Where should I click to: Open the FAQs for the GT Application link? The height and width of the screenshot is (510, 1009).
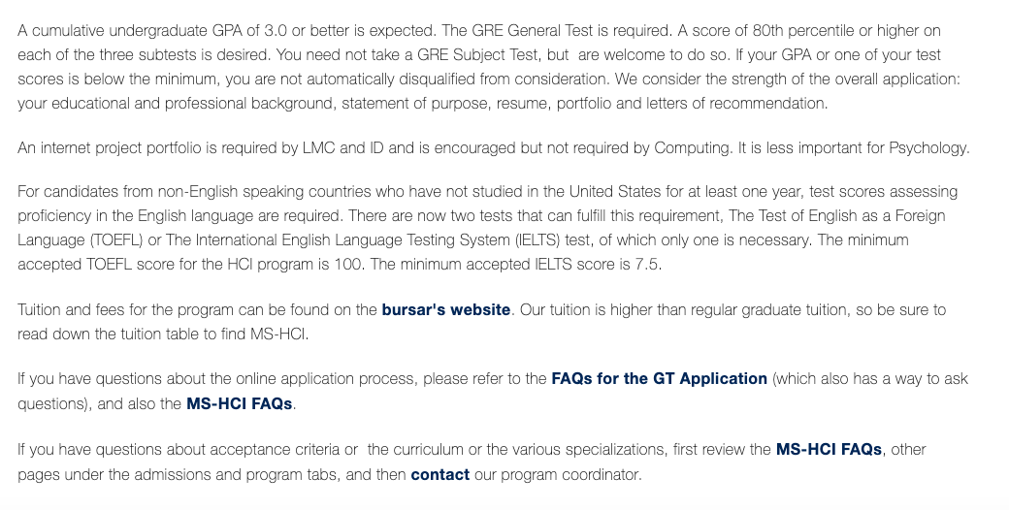point(659,379)
